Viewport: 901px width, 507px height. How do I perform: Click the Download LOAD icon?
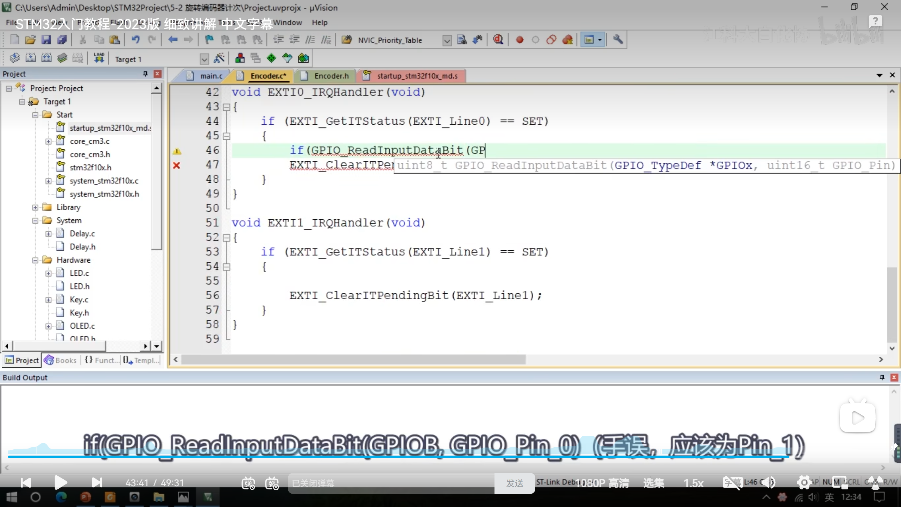[99, 58]
